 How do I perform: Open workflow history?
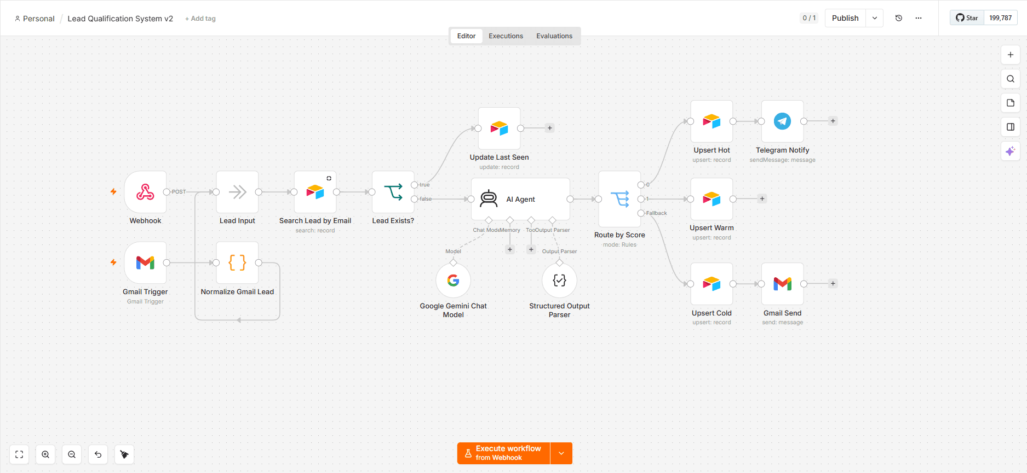click(x=899, y=18)
